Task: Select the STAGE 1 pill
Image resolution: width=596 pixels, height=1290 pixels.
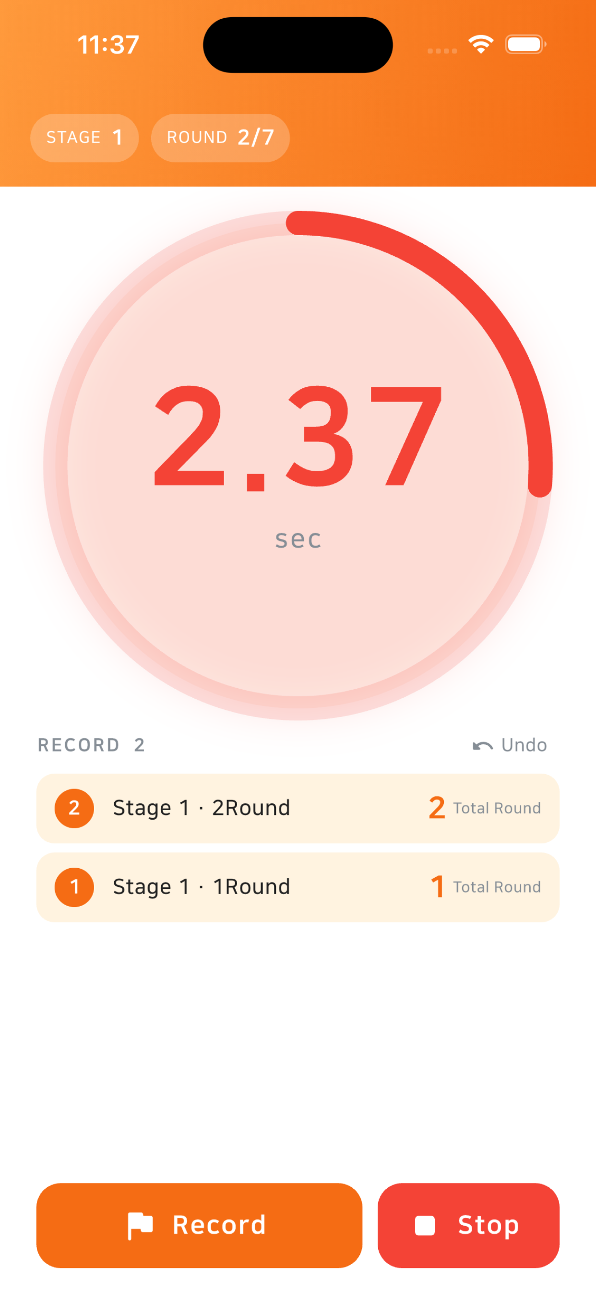Action: point(84,138)
